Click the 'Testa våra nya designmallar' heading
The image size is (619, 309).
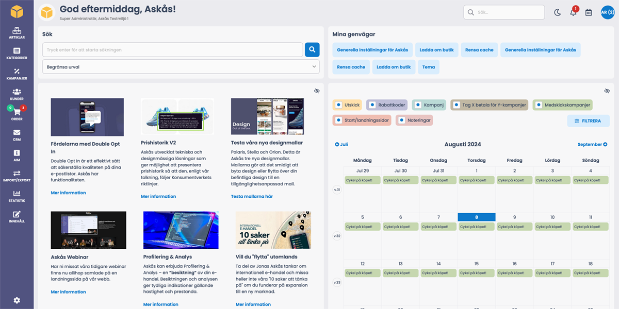click(x=267, y=143)
